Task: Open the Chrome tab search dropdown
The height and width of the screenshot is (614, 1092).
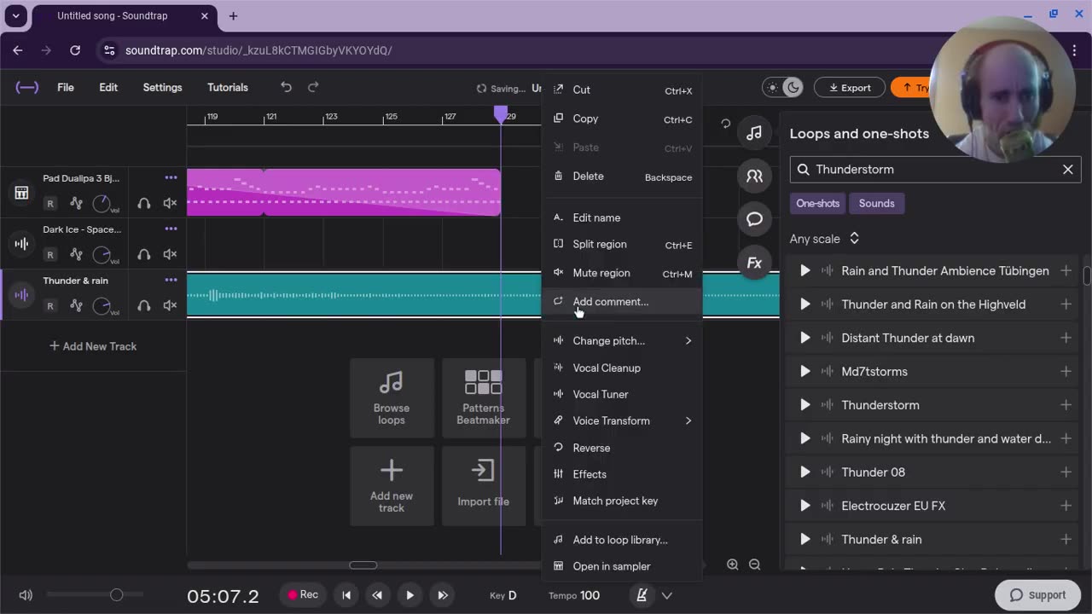Action: pos(15,15)
